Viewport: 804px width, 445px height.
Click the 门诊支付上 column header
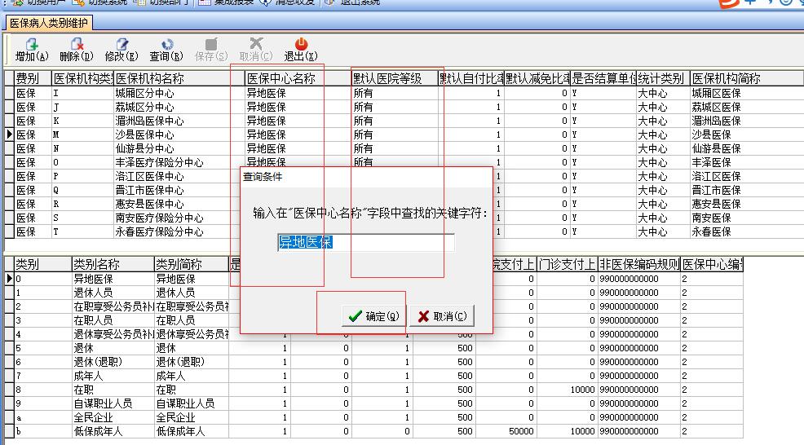567,265
